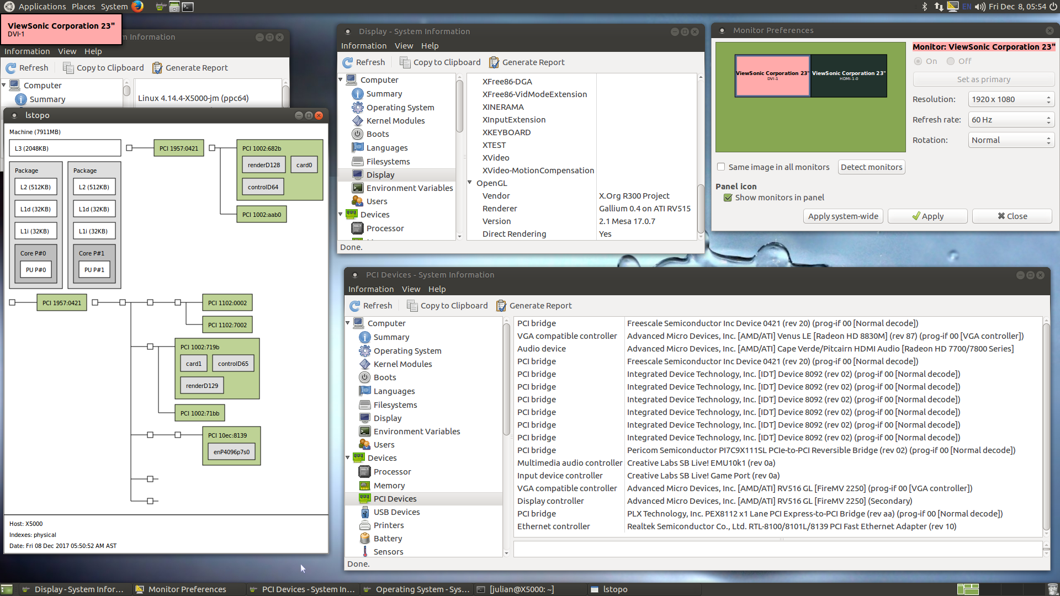
Task: Click the volume icon in top panel
Action: 980,7
